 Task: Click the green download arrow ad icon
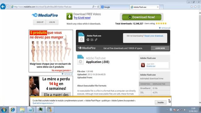click(69, 16)
